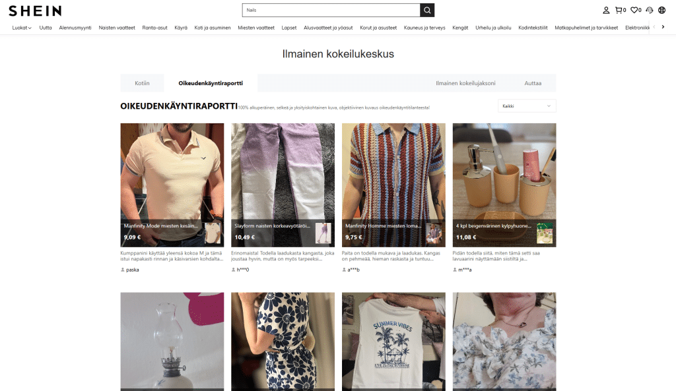This screenshot has height=391, width=676.
Task: Open the Lapset category
Action: 289,28
